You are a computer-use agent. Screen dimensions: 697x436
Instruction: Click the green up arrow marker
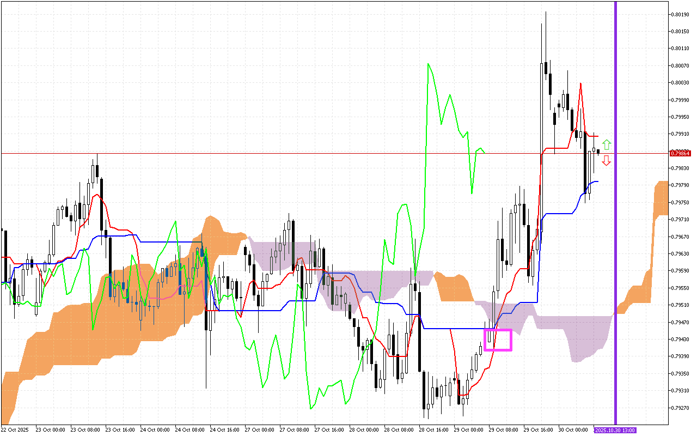coord(607,145)
